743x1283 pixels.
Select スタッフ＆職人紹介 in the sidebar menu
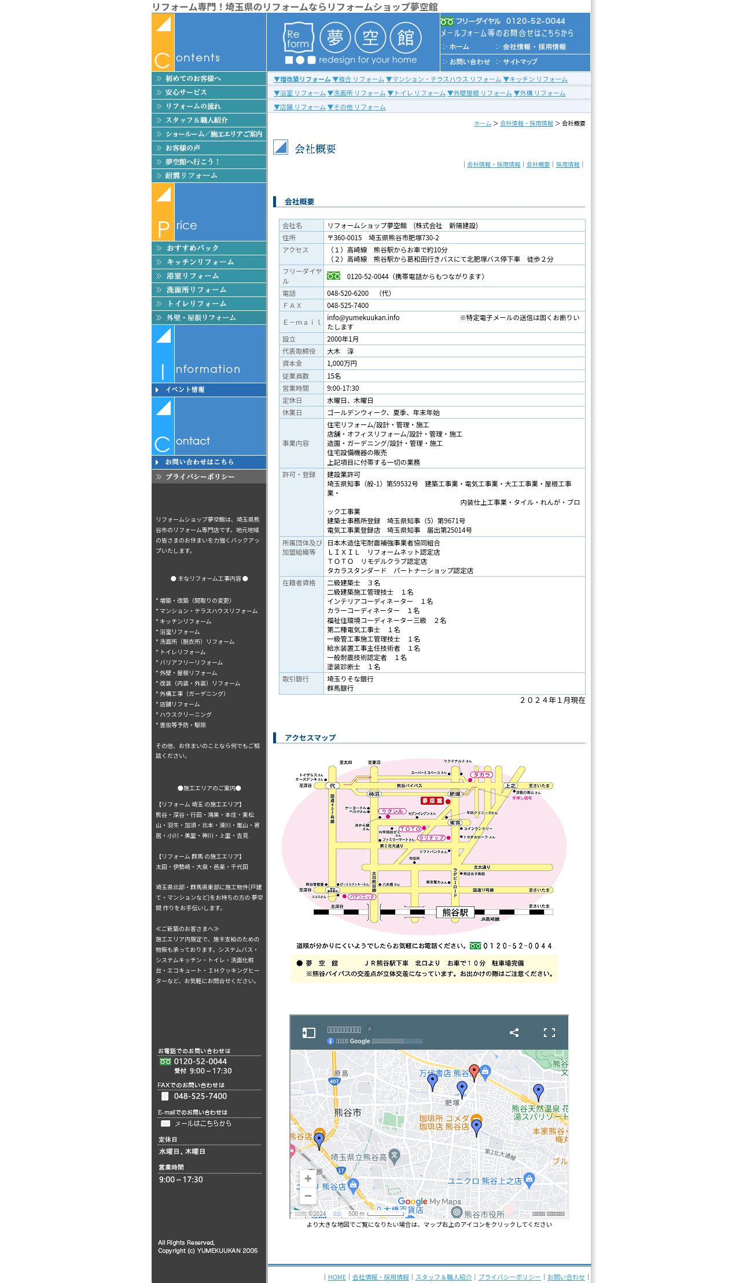coord(209,120)
